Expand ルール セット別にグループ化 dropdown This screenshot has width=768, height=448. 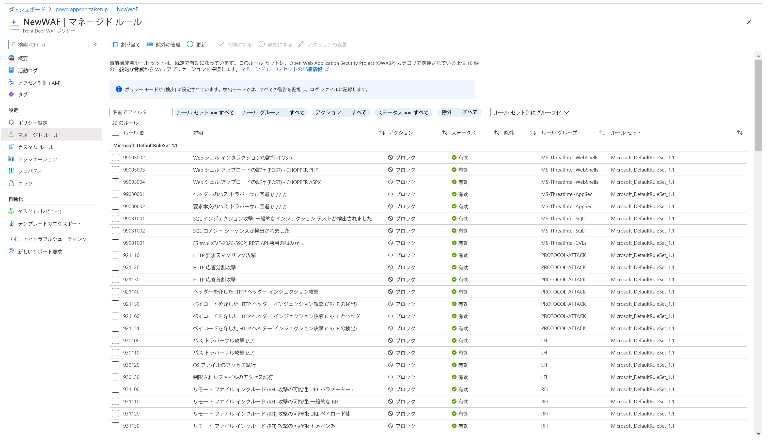(x=531, y=113)
